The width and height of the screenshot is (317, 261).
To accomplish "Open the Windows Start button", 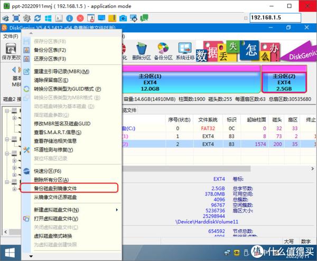I will click(x=10, y=253).
